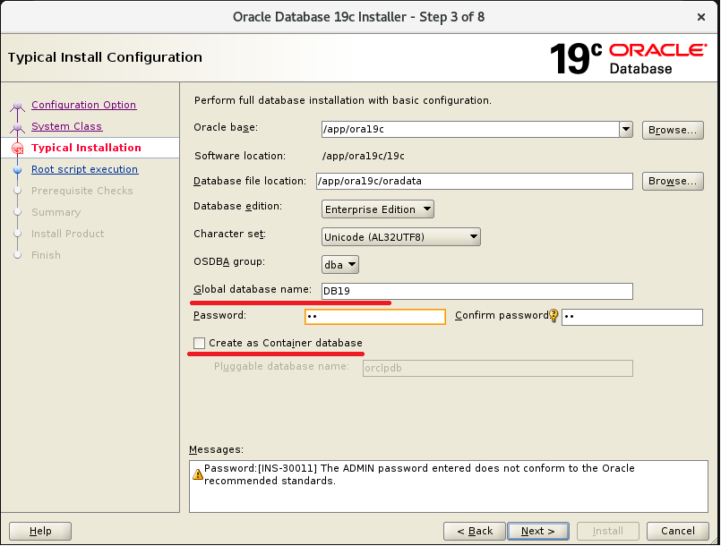
Task: Click the warning icon in Messages box
Action: coord(197,473)
